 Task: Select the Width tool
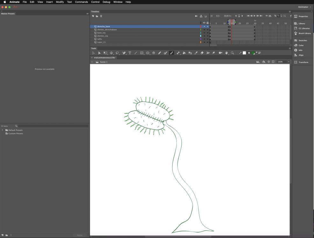click(208, 53)
